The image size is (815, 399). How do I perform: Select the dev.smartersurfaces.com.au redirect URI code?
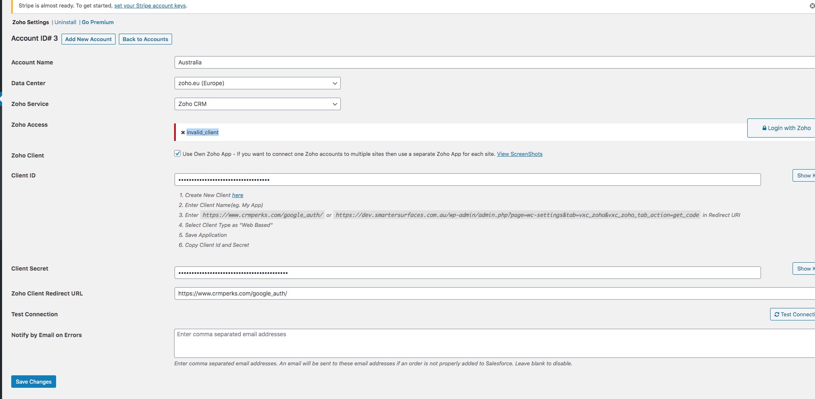point(517,215)
